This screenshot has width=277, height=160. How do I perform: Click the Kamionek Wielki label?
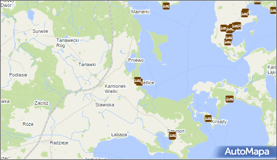coord(116,89)
